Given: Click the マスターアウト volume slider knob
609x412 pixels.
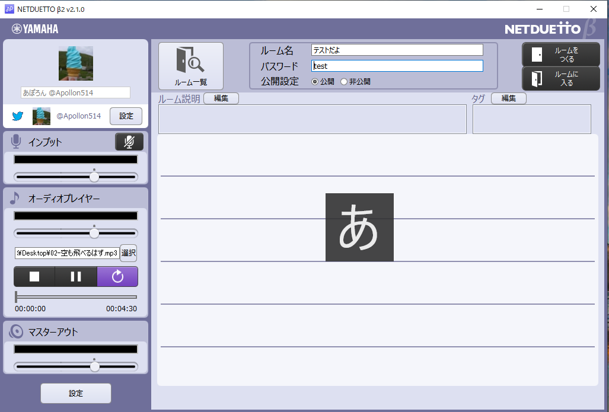Looking at the screenshot, I should [x=95, y=366].
